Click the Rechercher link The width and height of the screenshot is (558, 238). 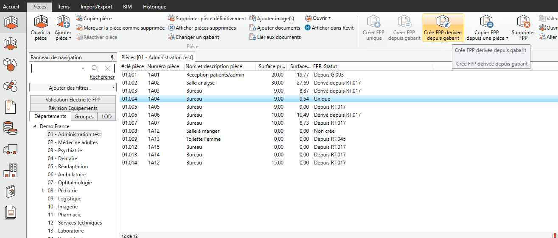click(x=102, y=77)
